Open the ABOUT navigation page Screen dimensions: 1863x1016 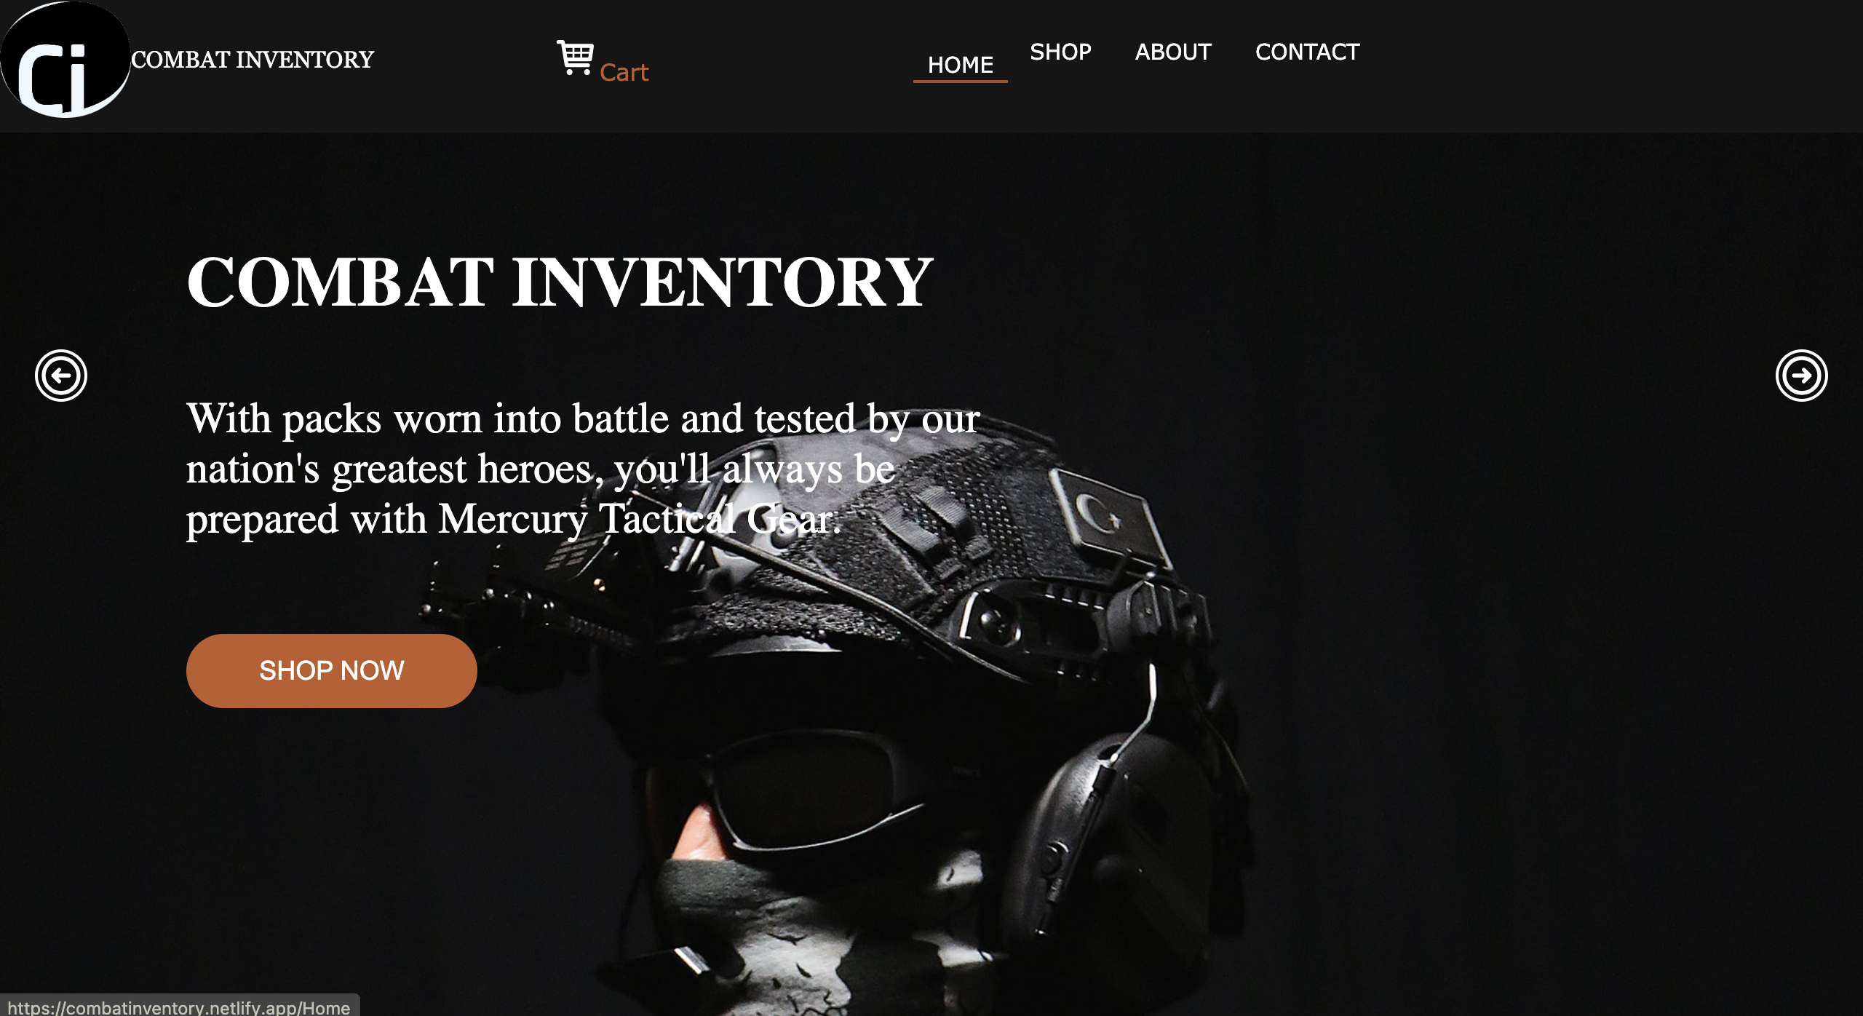tap(1173, 52)
